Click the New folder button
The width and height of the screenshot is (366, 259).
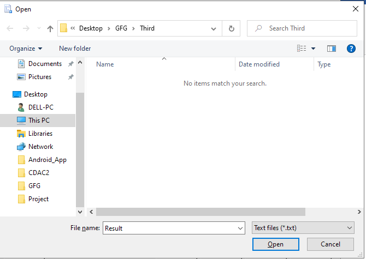75,49
